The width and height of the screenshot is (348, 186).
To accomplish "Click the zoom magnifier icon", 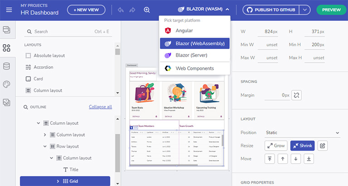I will [x=146, y=10].
